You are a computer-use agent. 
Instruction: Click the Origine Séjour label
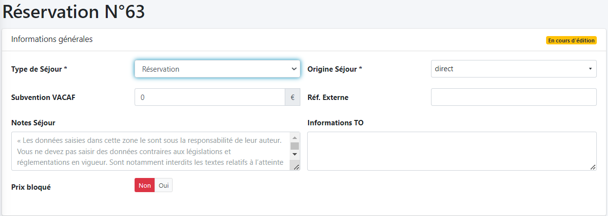(334, 69)
